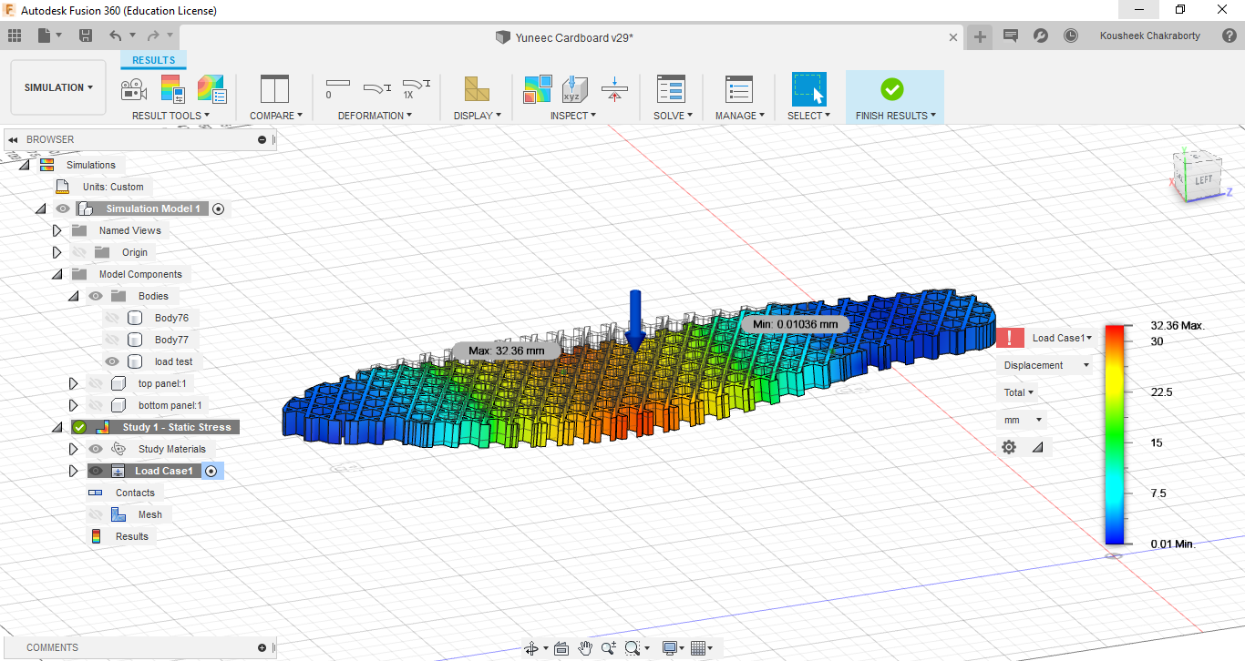The image size is (1245, 661).
Task: Open Job Status in top bar
Action: [x=1071, y=36]
